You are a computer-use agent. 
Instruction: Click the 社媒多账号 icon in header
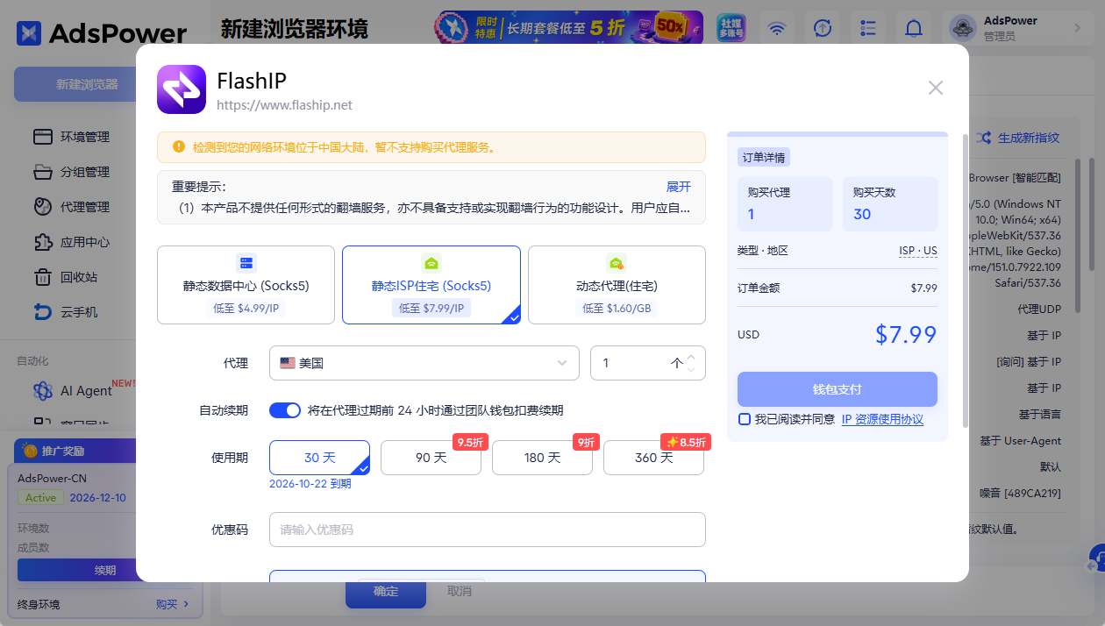pos(731,28)
